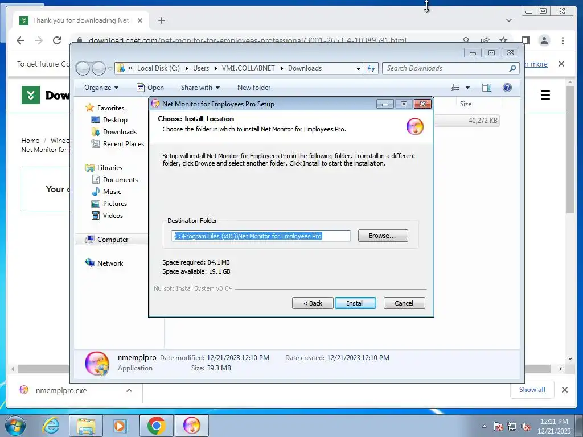The height and width of the screenshot is (437, 583).
Task: Go back with the < Back button
Action: pyautogui.click(x=313, y=303)
